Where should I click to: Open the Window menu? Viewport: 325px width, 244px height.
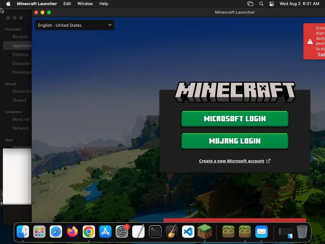click(x=85, y=3)
